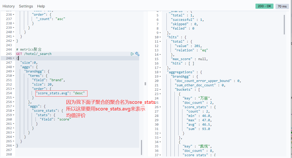Collapse "aggregations" at response line 18
The image size is (292, 158).
pos(160,72)
